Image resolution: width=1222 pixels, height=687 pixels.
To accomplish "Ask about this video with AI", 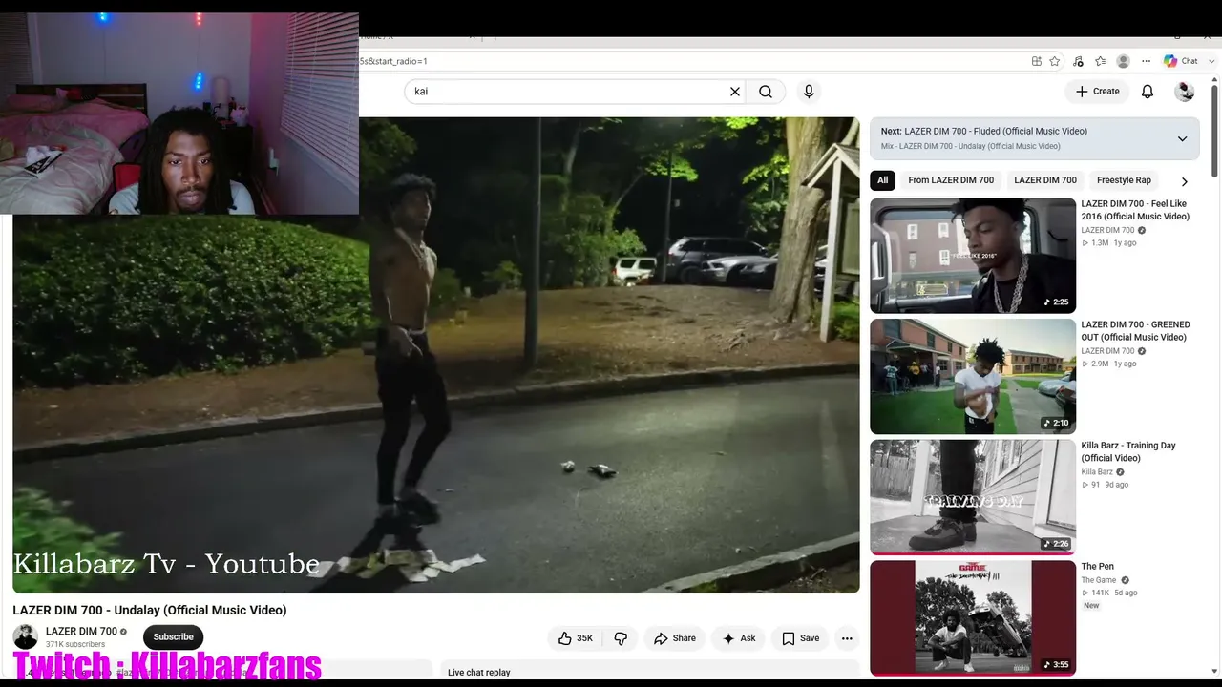I will [x=739, y=638].
